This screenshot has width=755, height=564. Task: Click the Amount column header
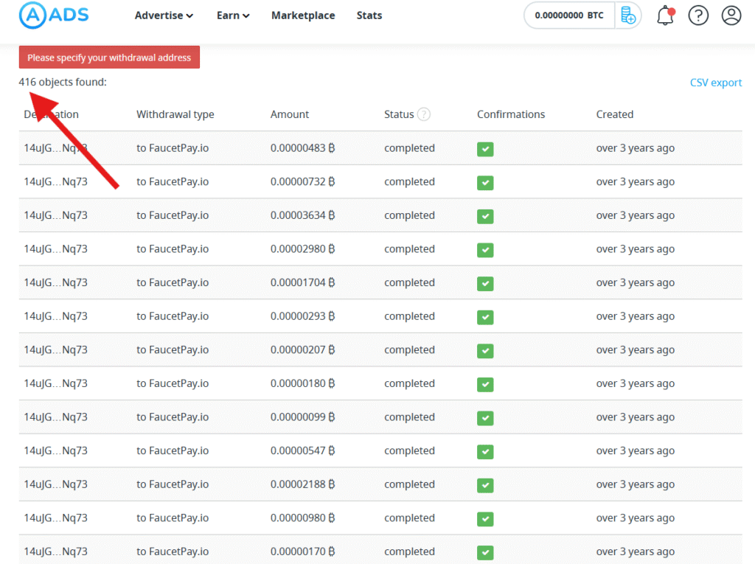click(289, 114)
